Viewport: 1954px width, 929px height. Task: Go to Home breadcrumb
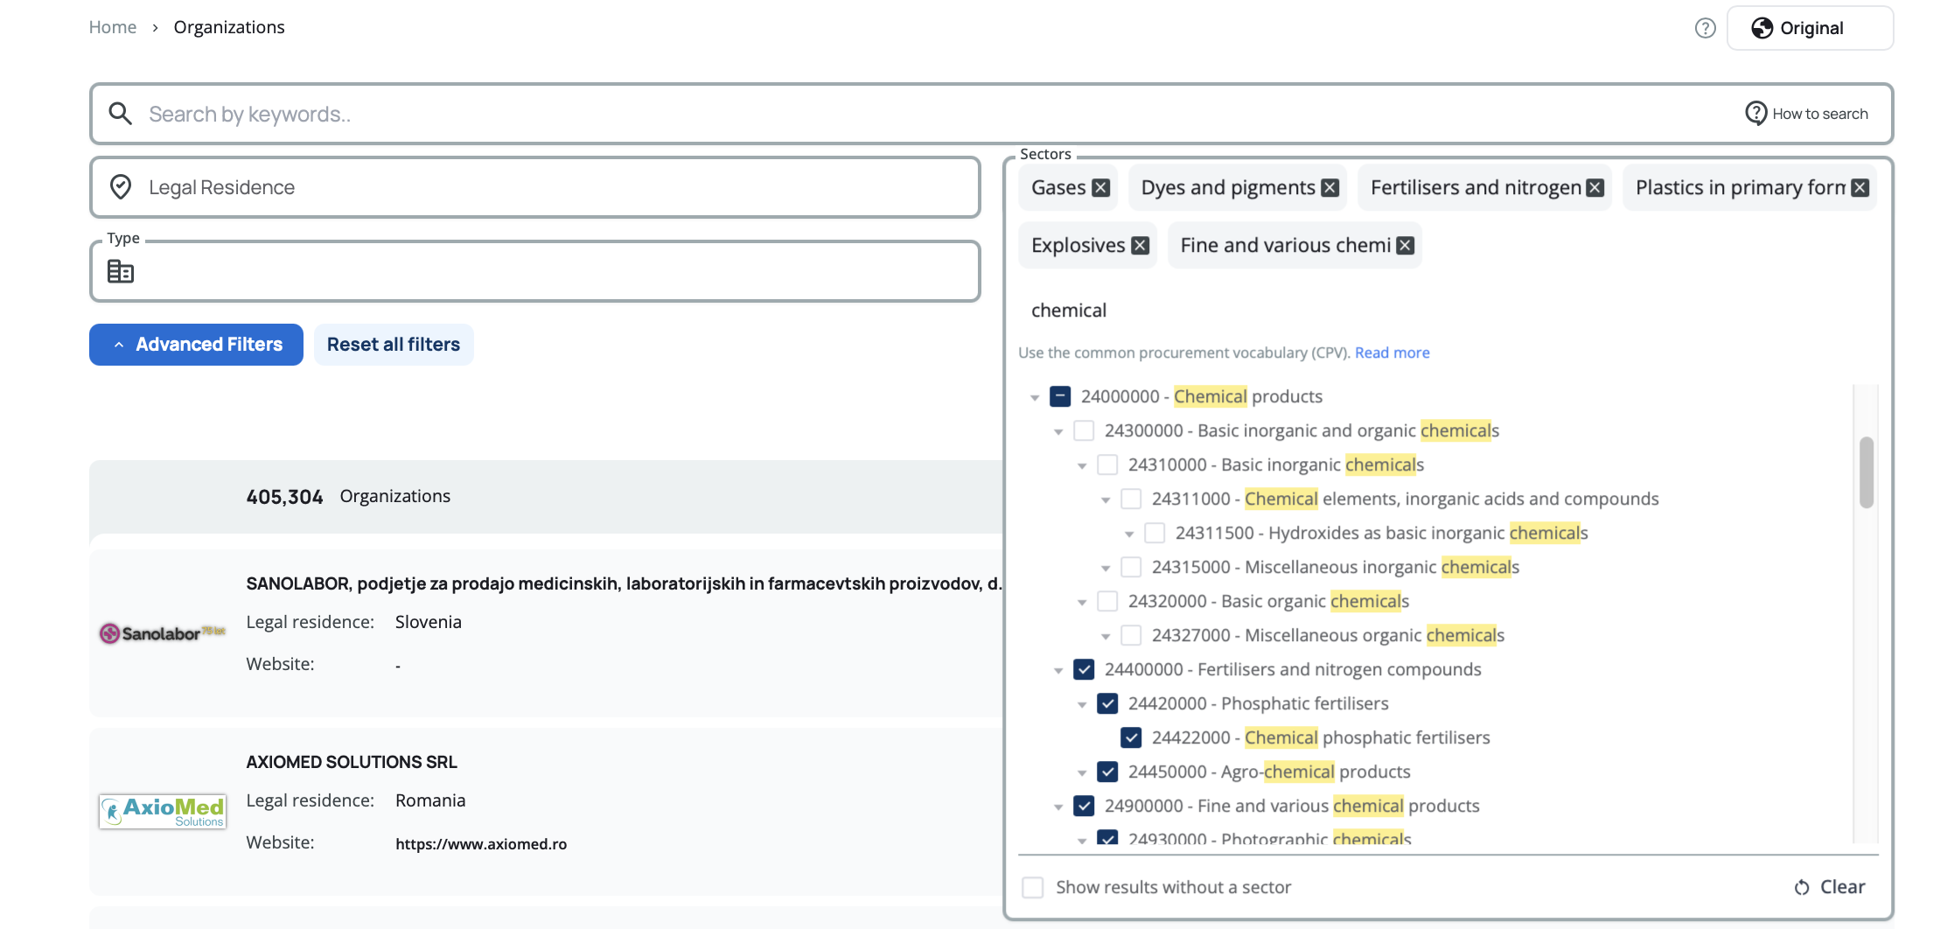[113, 27]
